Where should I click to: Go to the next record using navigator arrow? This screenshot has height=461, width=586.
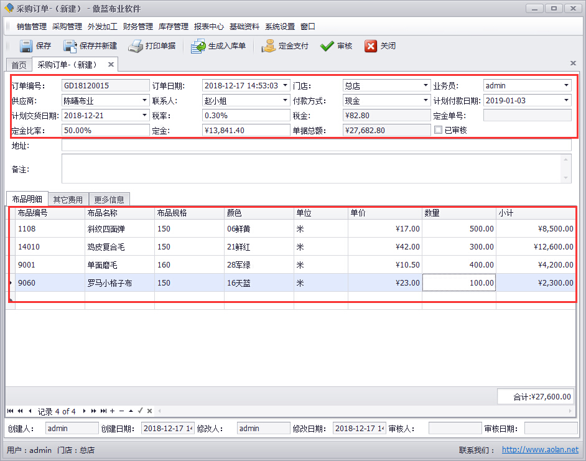point(85,411)
